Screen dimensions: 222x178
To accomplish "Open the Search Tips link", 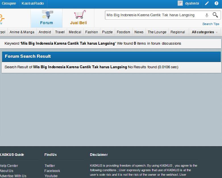I will [x=211, y=24].
